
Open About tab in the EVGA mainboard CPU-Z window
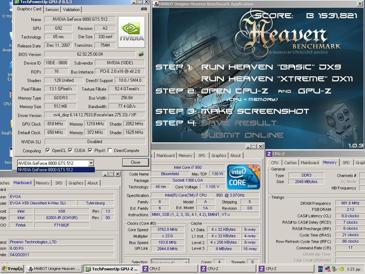pyautogui.click(x=93, y=183)
